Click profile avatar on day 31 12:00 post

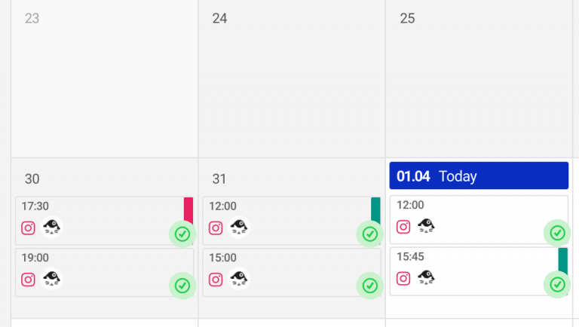pos(239,228)
